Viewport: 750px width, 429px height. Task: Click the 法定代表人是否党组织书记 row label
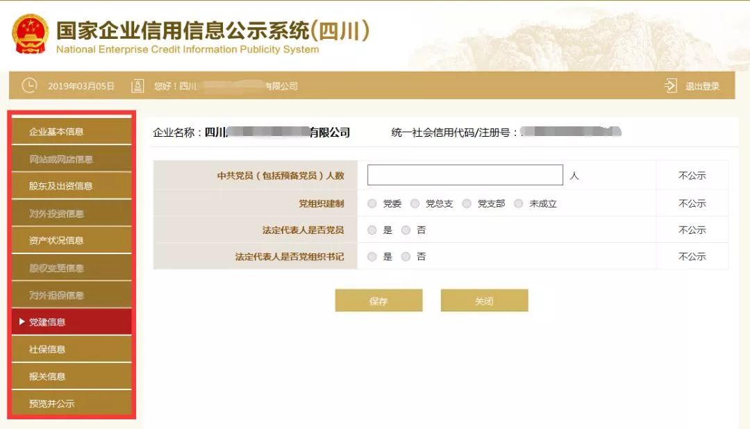pos(290,257)
